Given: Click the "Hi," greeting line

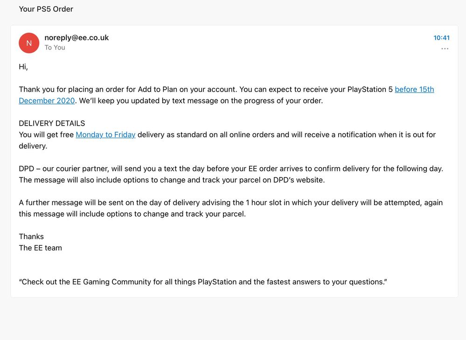Looking at the screenshot, I should coord(23,66).
